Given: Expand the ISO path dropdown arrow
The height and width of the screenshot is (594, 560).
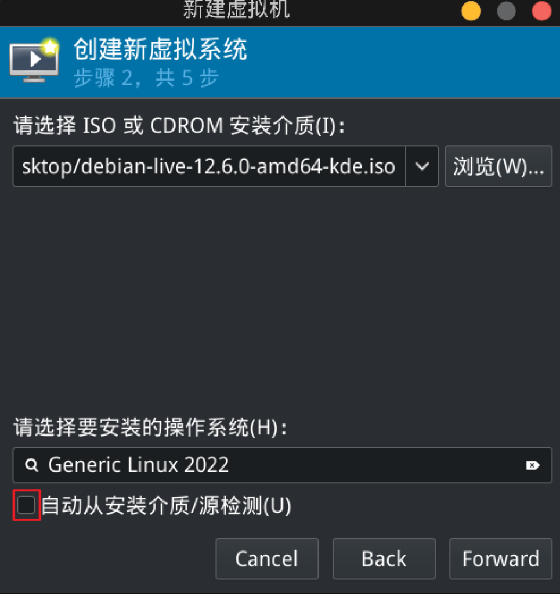Looking at the screenshot, I should (422, 166).
